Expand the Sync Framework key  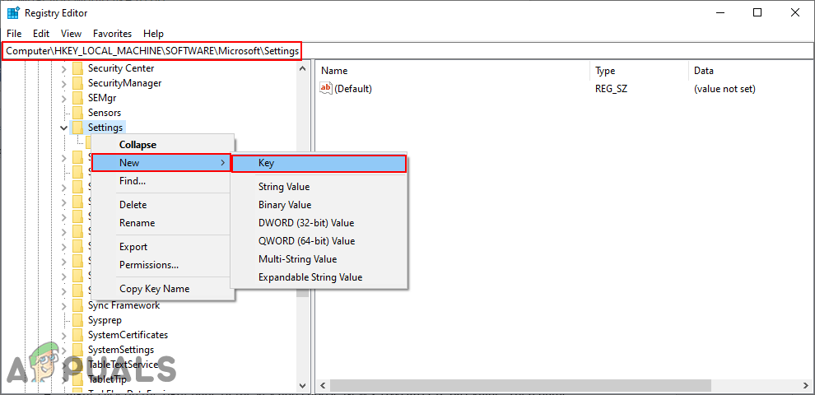click(64, 305)
